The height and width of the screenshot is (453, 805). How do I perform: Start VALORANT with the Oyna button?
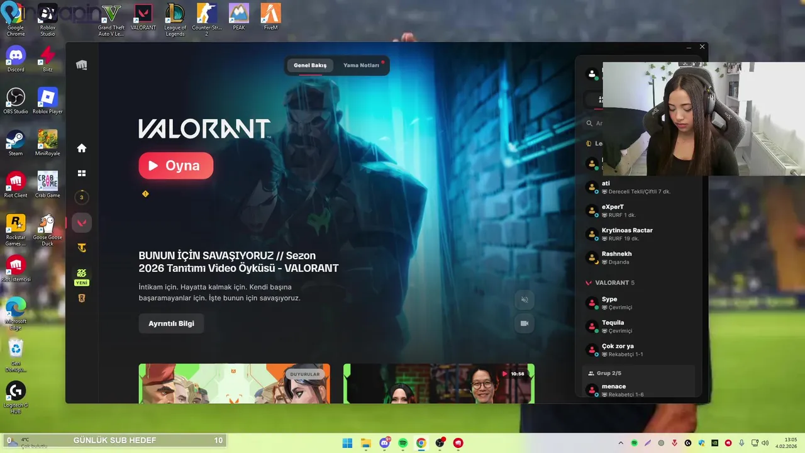pyautogui.click(x=176, y=165)
